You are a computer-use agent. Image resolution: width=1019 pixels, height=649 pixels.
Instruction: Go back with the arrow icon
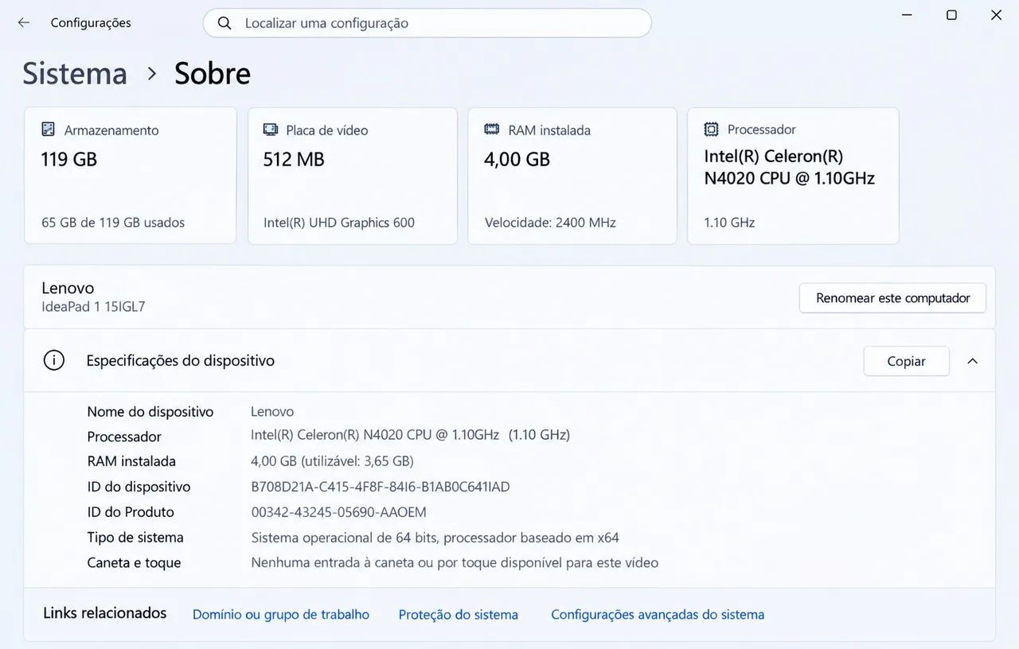(x=24, y=23)
